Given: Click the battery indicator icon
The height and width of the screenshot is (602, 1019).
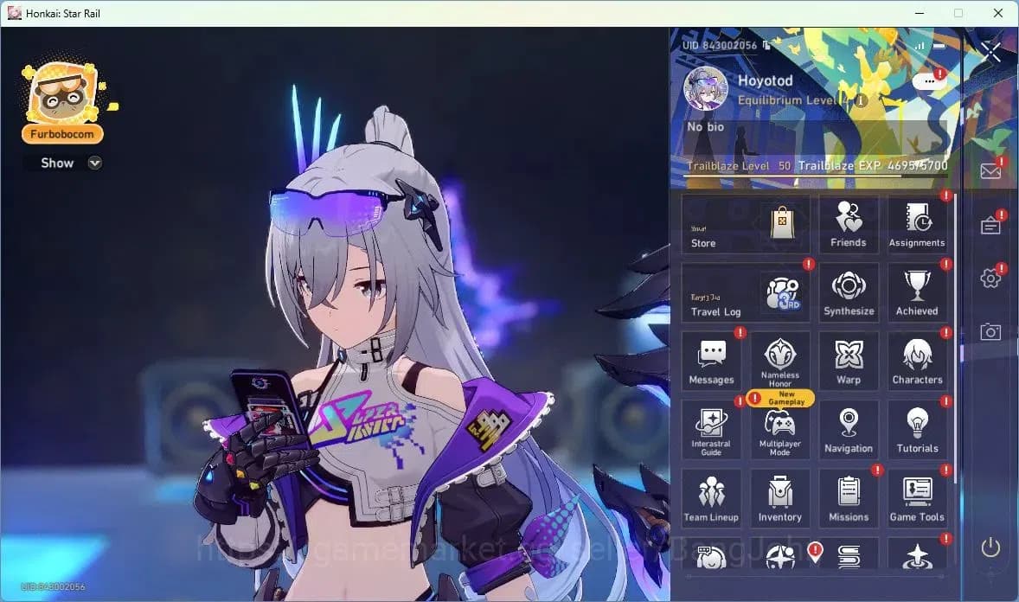Looking at the screenshot, I should (939, 46).
